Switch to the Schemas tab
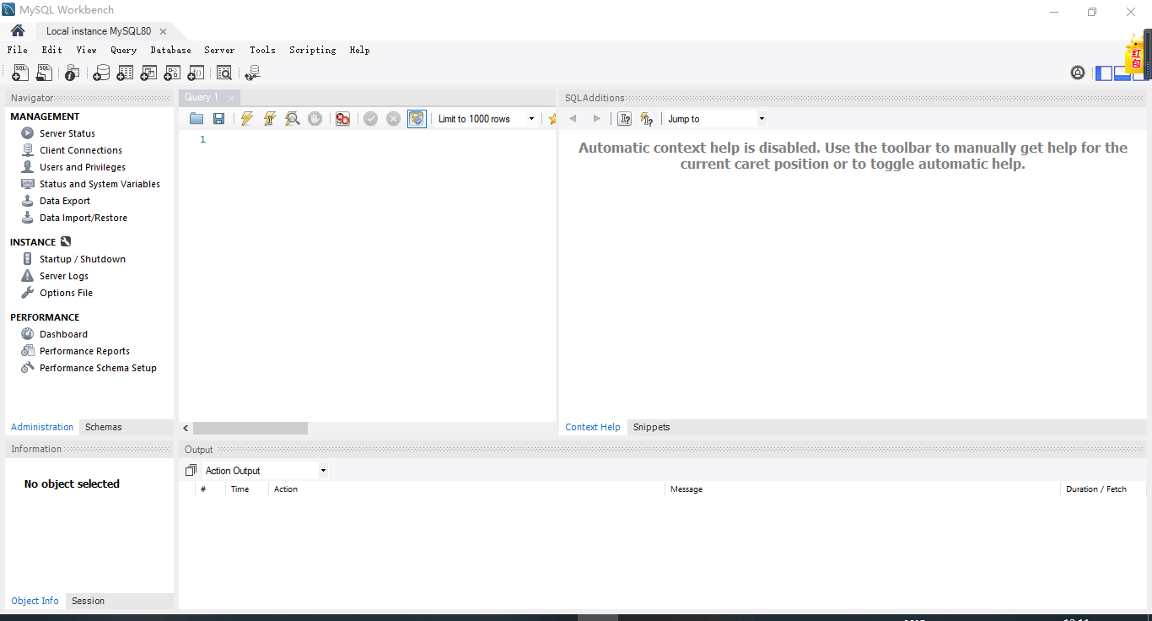 pos(104,427)
